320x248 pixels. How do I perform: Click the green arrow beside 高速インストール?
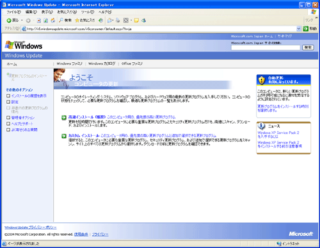point(64,117)
